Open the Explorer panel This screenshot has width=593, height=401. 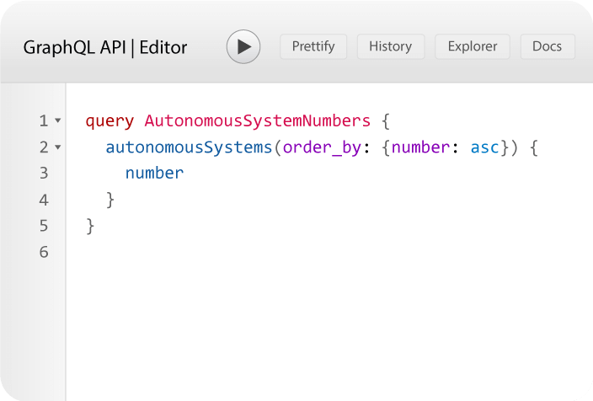click(473, 46)
